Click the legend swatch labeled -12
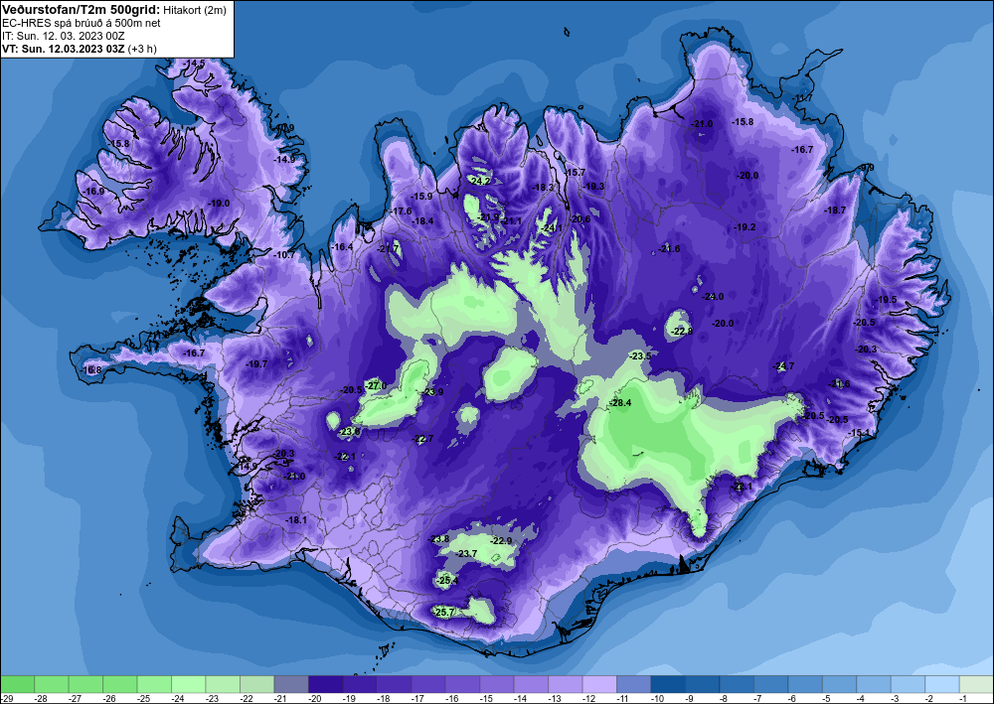The image size is (994, 704). 599,684
